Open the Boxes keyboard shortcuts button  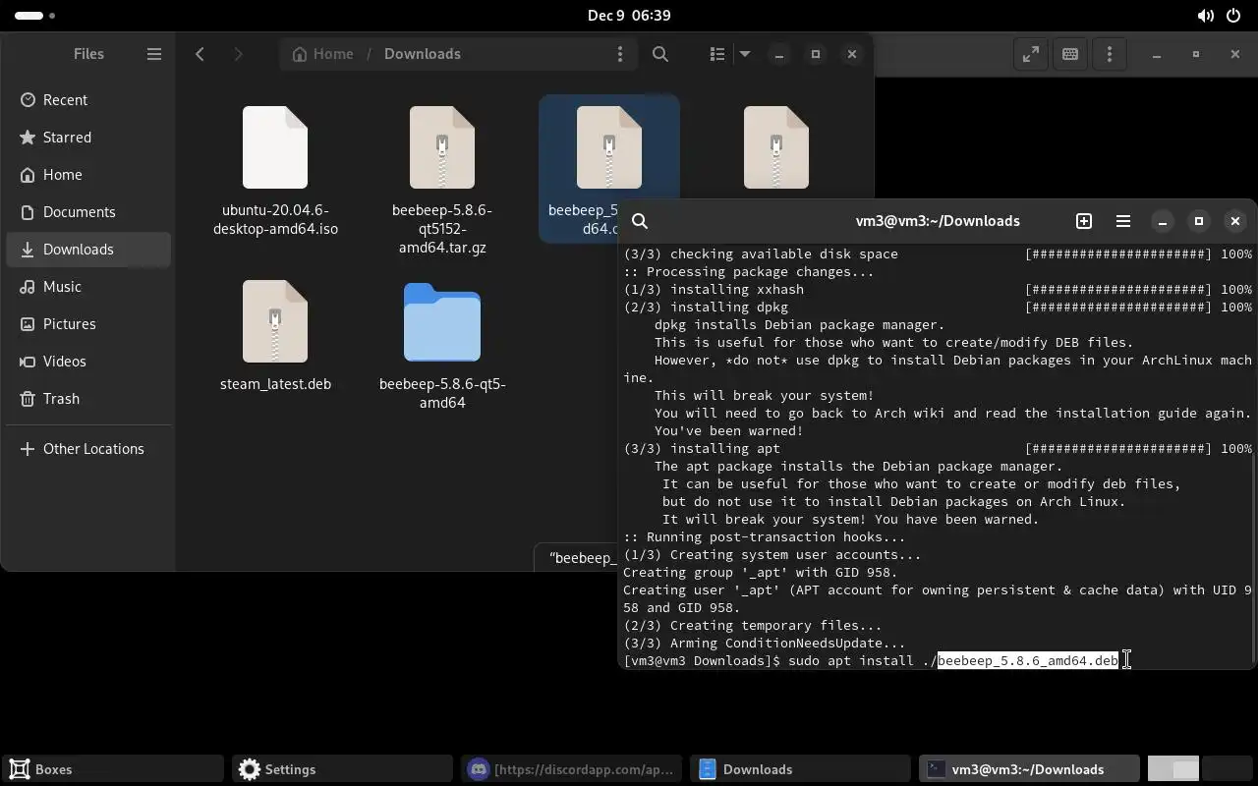1070,54
